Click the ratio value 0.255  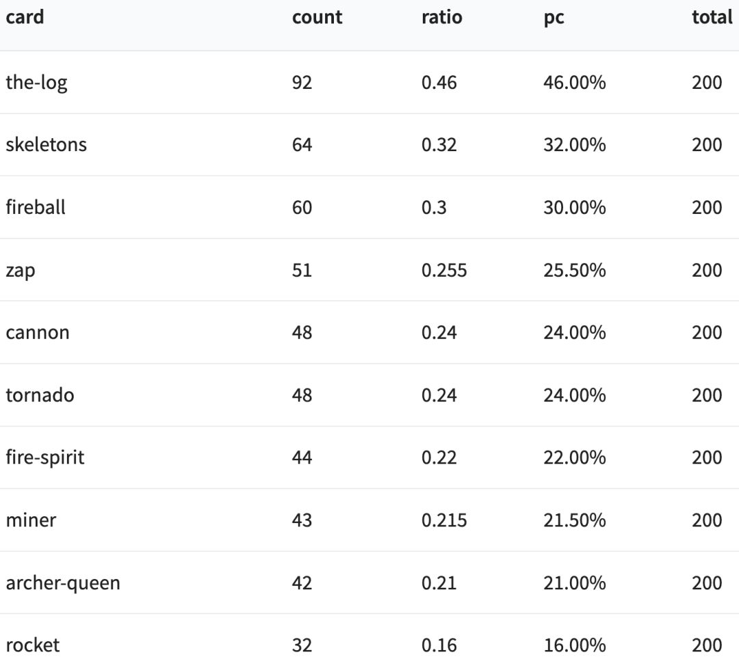(444, 270)
